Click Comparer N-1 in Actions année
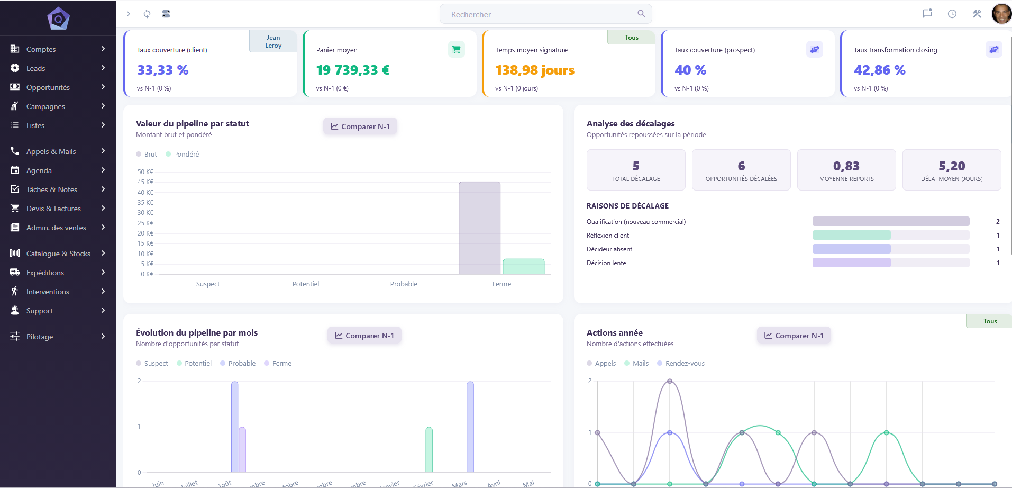1012x488 pixels. pyautogui.click(x=794, y=336)
